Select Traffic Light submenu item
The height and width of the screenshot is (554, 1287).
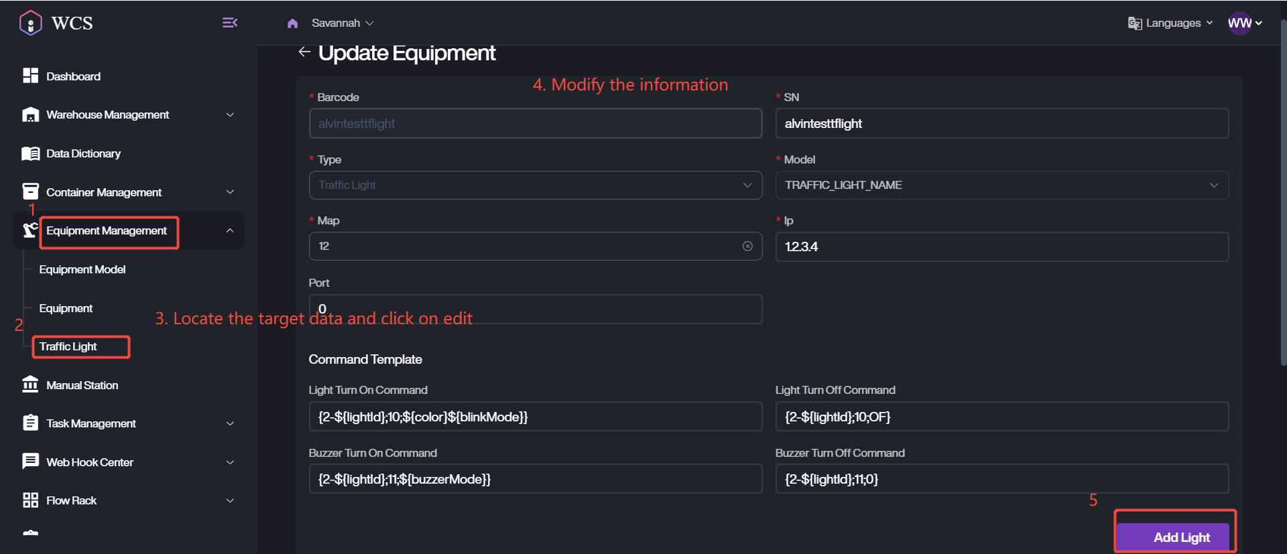coord(68,346)
